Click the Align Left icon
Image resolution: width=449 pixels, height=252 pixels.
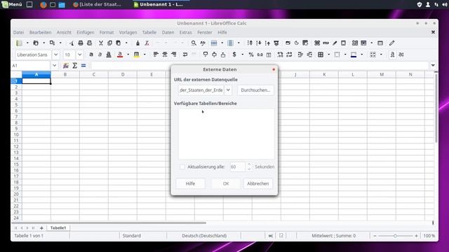tap(156, 55)
